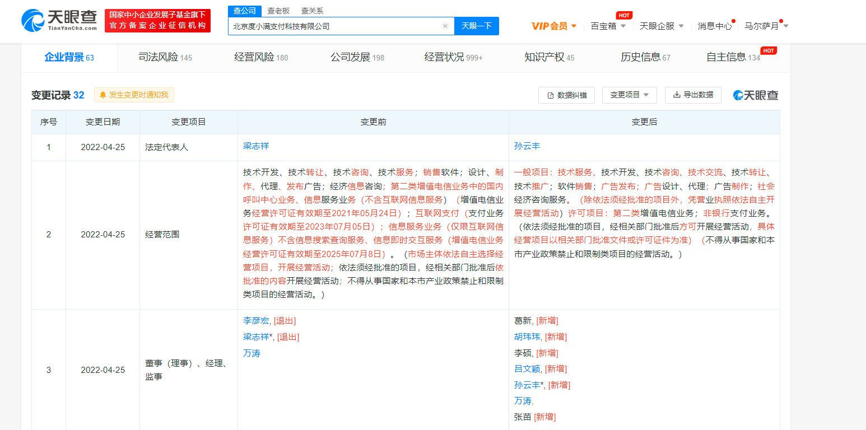
Task: Click the 天眼查 watermark logo above the table
Action: (755, 95)
